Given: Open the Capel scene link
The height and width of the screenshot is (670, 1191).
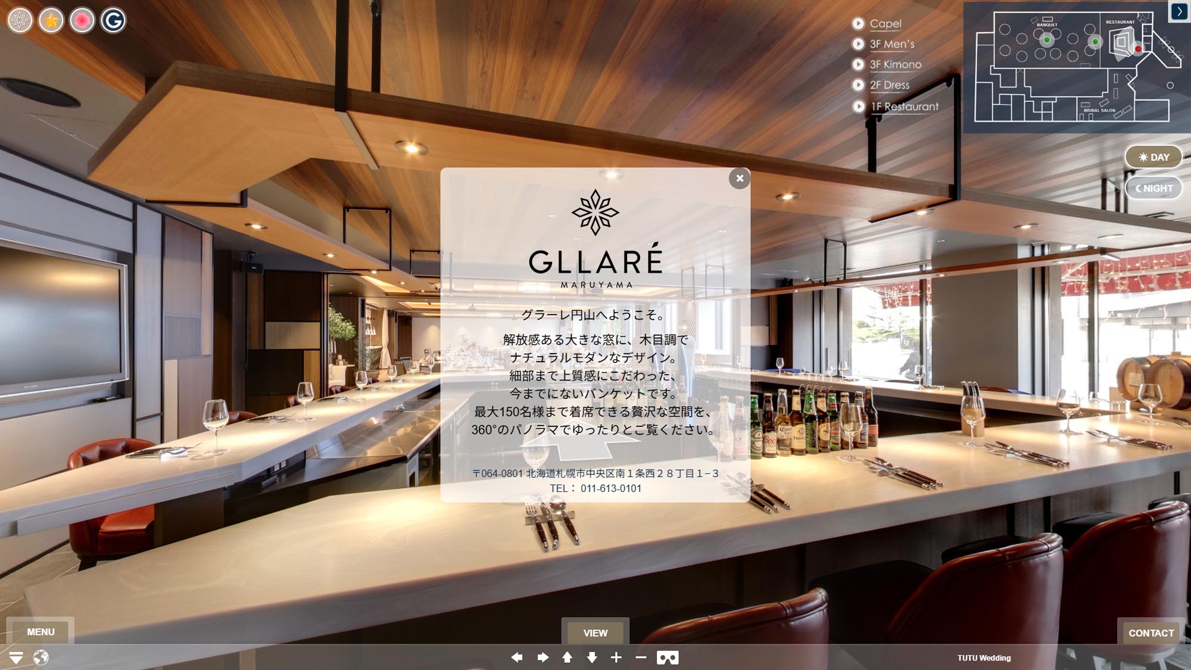Looking at the screenshot, I should (x=886, y=23).
